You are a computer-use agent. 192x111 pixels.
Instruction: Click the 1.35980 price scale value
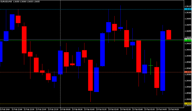coord(188,62)
